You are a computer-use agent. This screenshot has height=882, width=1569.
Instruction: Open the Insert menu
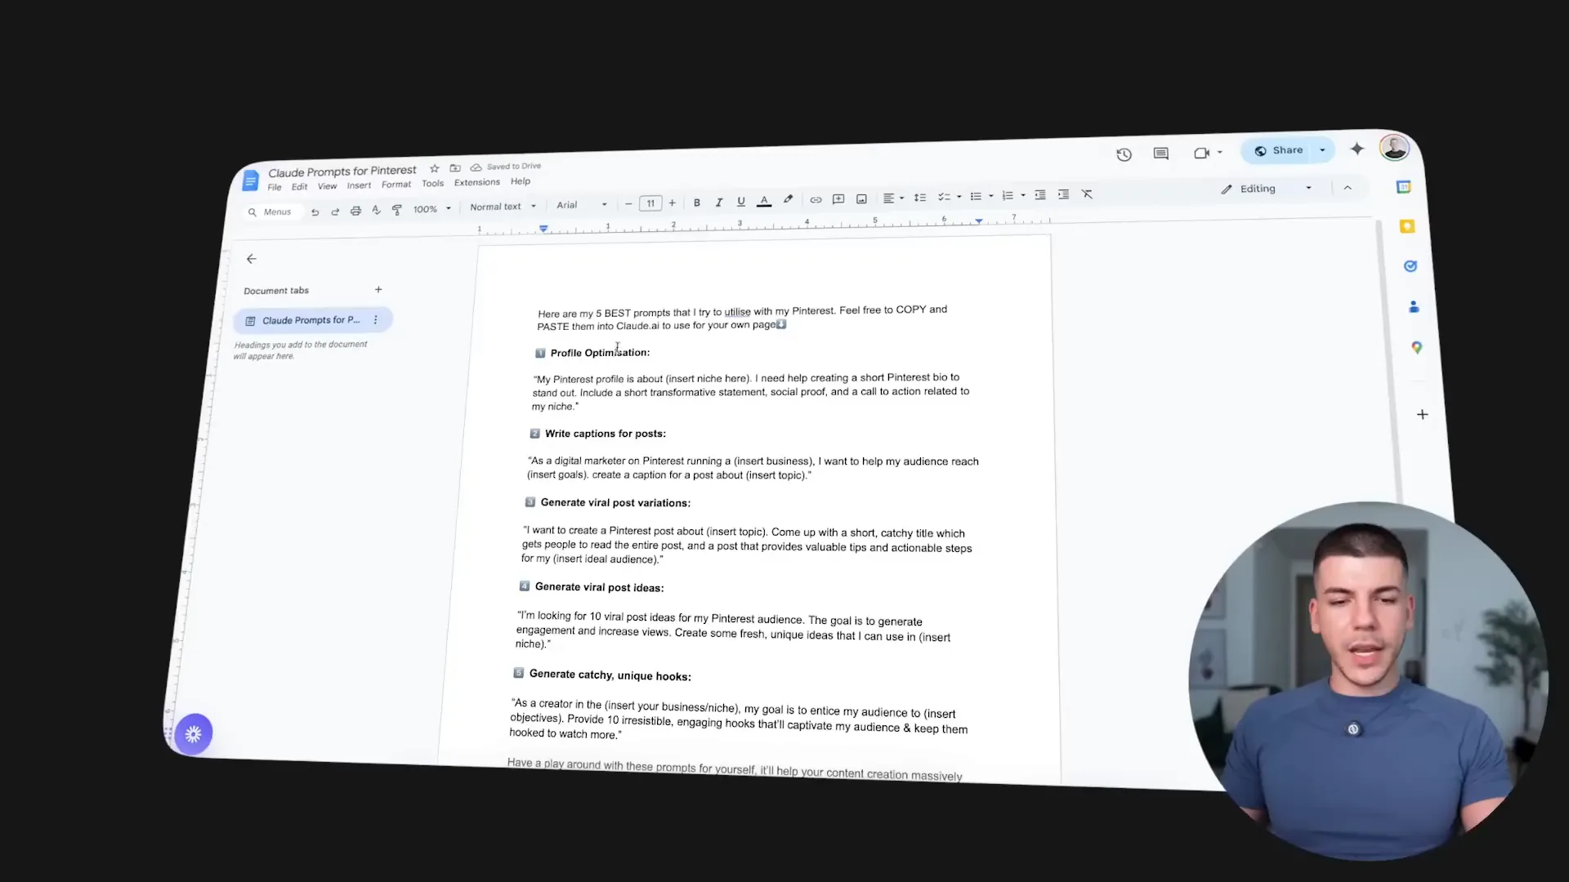tap(359, 185)
